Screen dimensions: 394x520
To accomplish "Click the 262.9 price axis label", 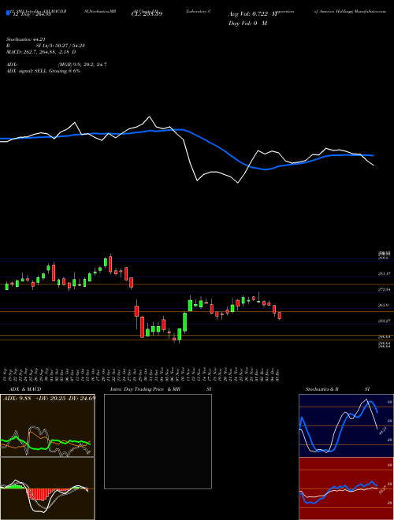I will click(385, 305).
